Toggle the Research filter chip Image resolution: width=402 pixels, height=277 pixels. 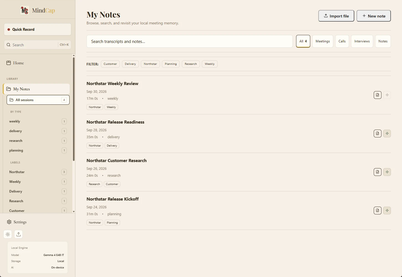[191, 64]
